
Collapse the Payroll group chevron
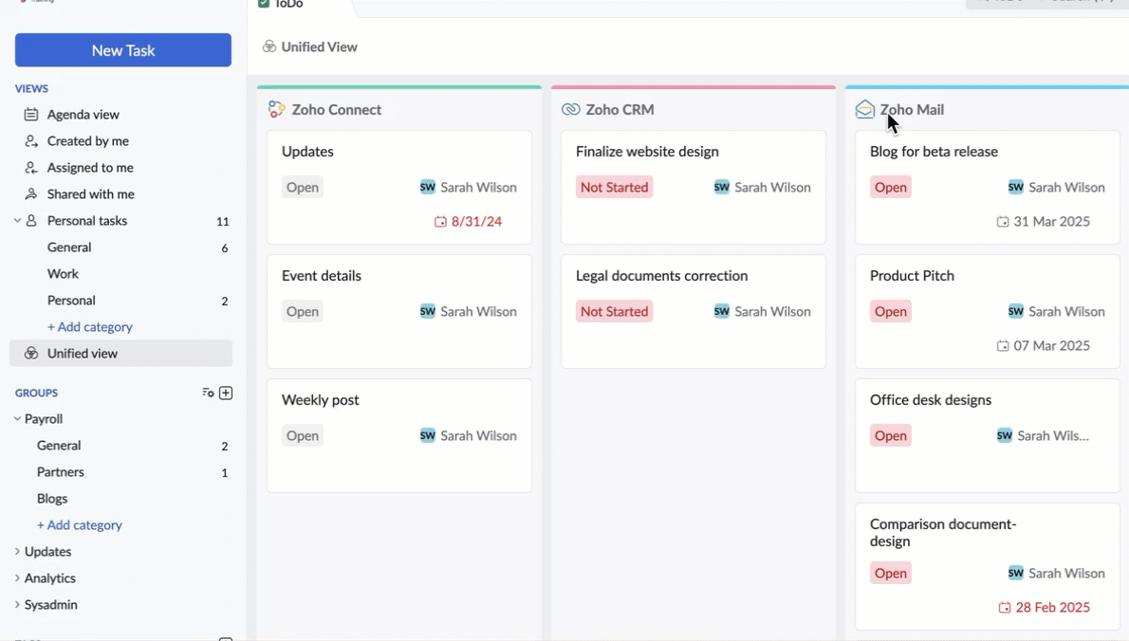click(17, 419)
